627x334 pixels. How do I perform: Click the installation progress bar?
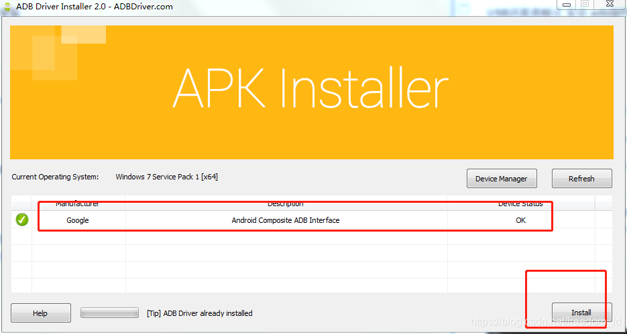point(109,313)
